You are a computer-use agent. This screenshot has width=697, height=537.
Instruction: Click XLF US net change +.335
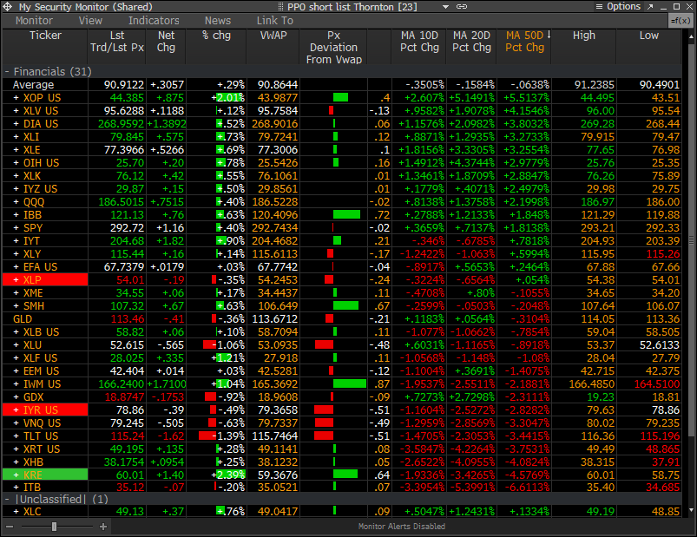pyautogui.click(x=168, y=358)
